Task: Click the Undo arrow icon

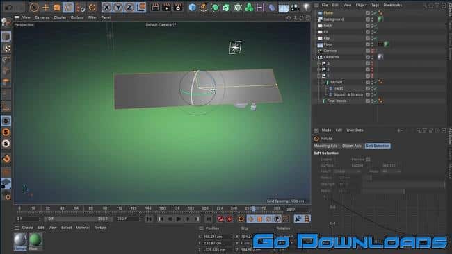Action: click(8, 8)
